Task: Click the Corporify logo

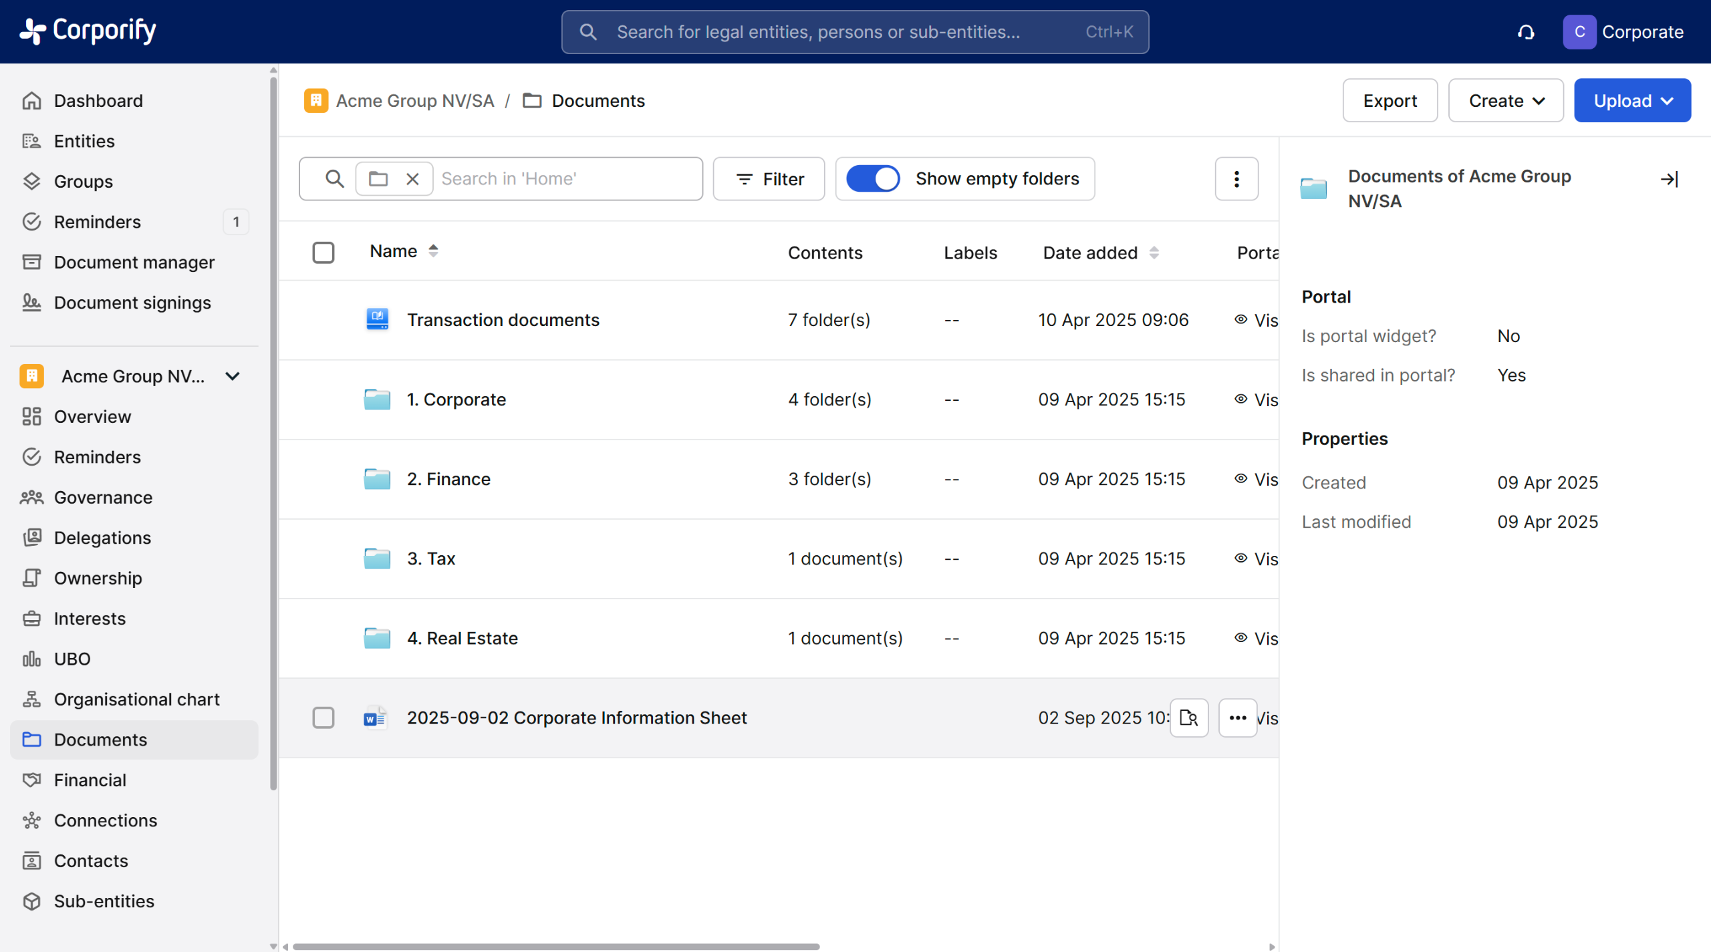Action: pos(88,31)
